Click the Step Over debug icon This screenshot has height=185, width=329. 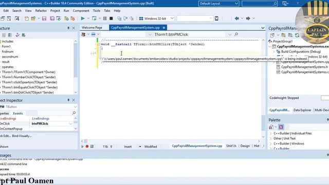(125, 18)
